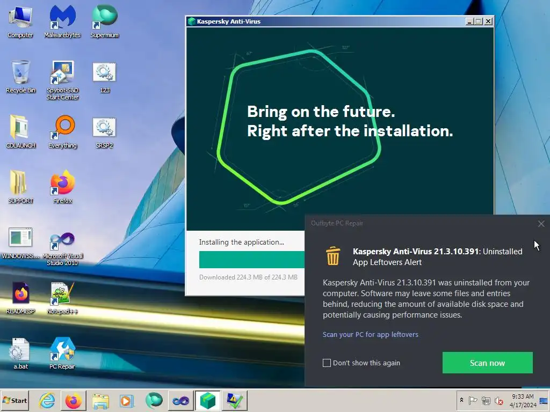The image size is (550, 412).
Task: Maximize the Kaspersky Anti-Virus window
Action: point(479,21)
